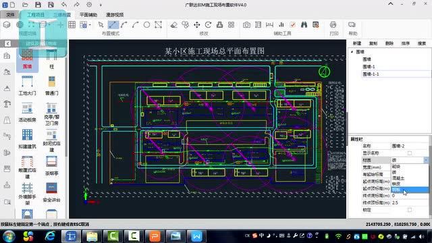Click the 搜索 button in component list panel

click(422, 43)
